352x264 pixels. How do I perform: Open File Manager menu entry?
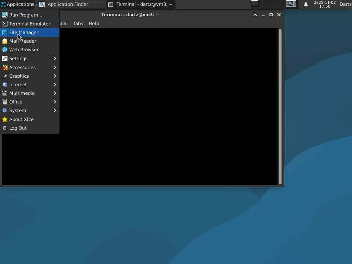30,32
